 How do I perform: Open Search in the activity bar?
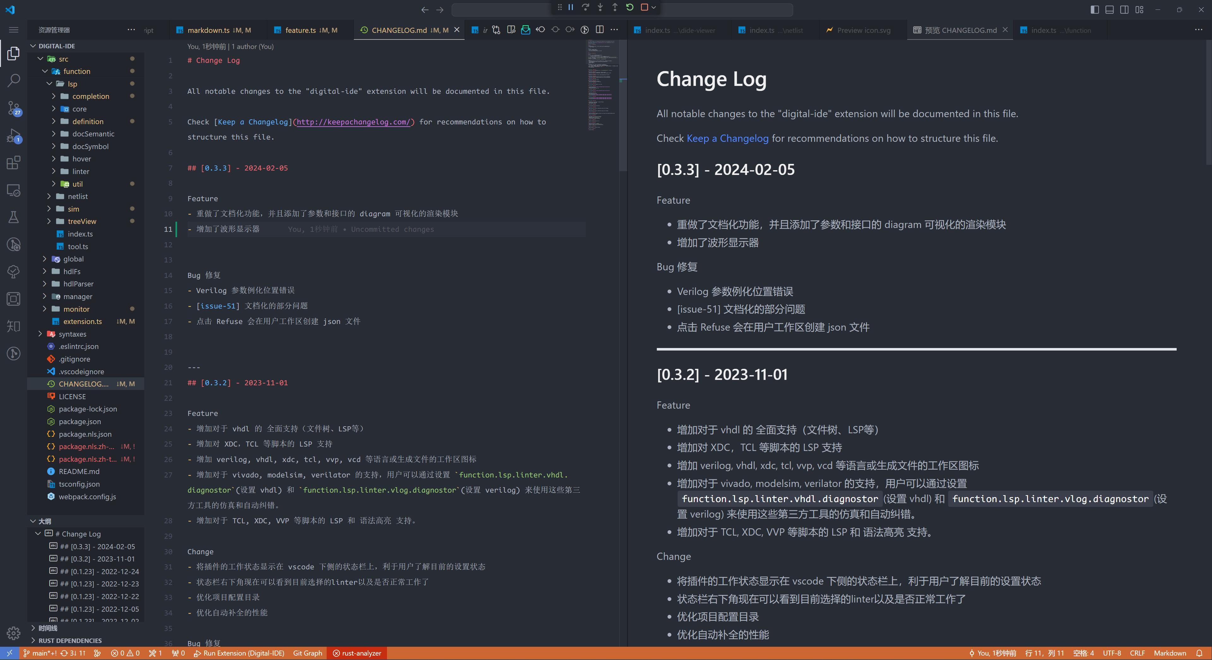click(x=14, y=81)
